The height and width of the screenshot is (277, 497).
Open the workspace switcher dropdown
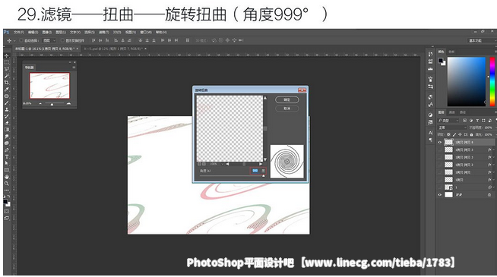pos(482,40)
